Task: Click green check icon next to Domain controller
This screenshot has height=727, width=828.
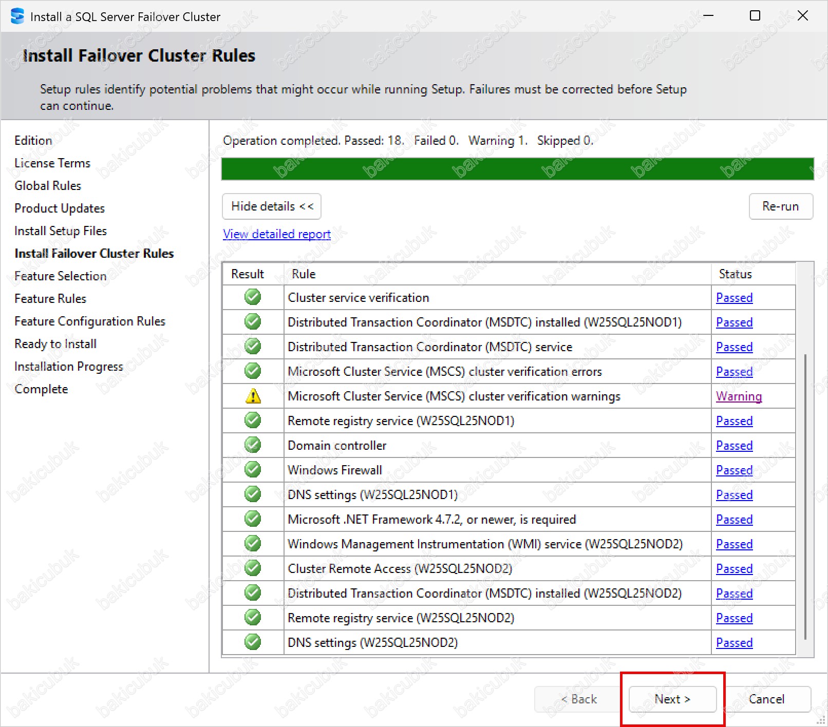Action: tap(253, 445)
